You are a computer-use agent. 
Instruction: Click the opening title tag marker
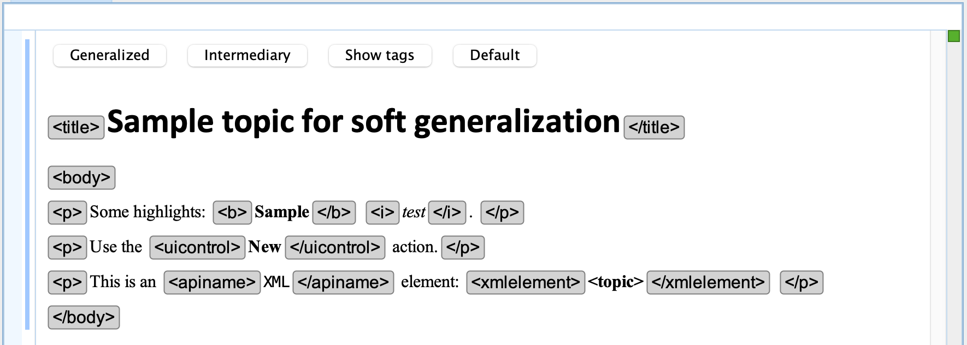pos(76,127)
